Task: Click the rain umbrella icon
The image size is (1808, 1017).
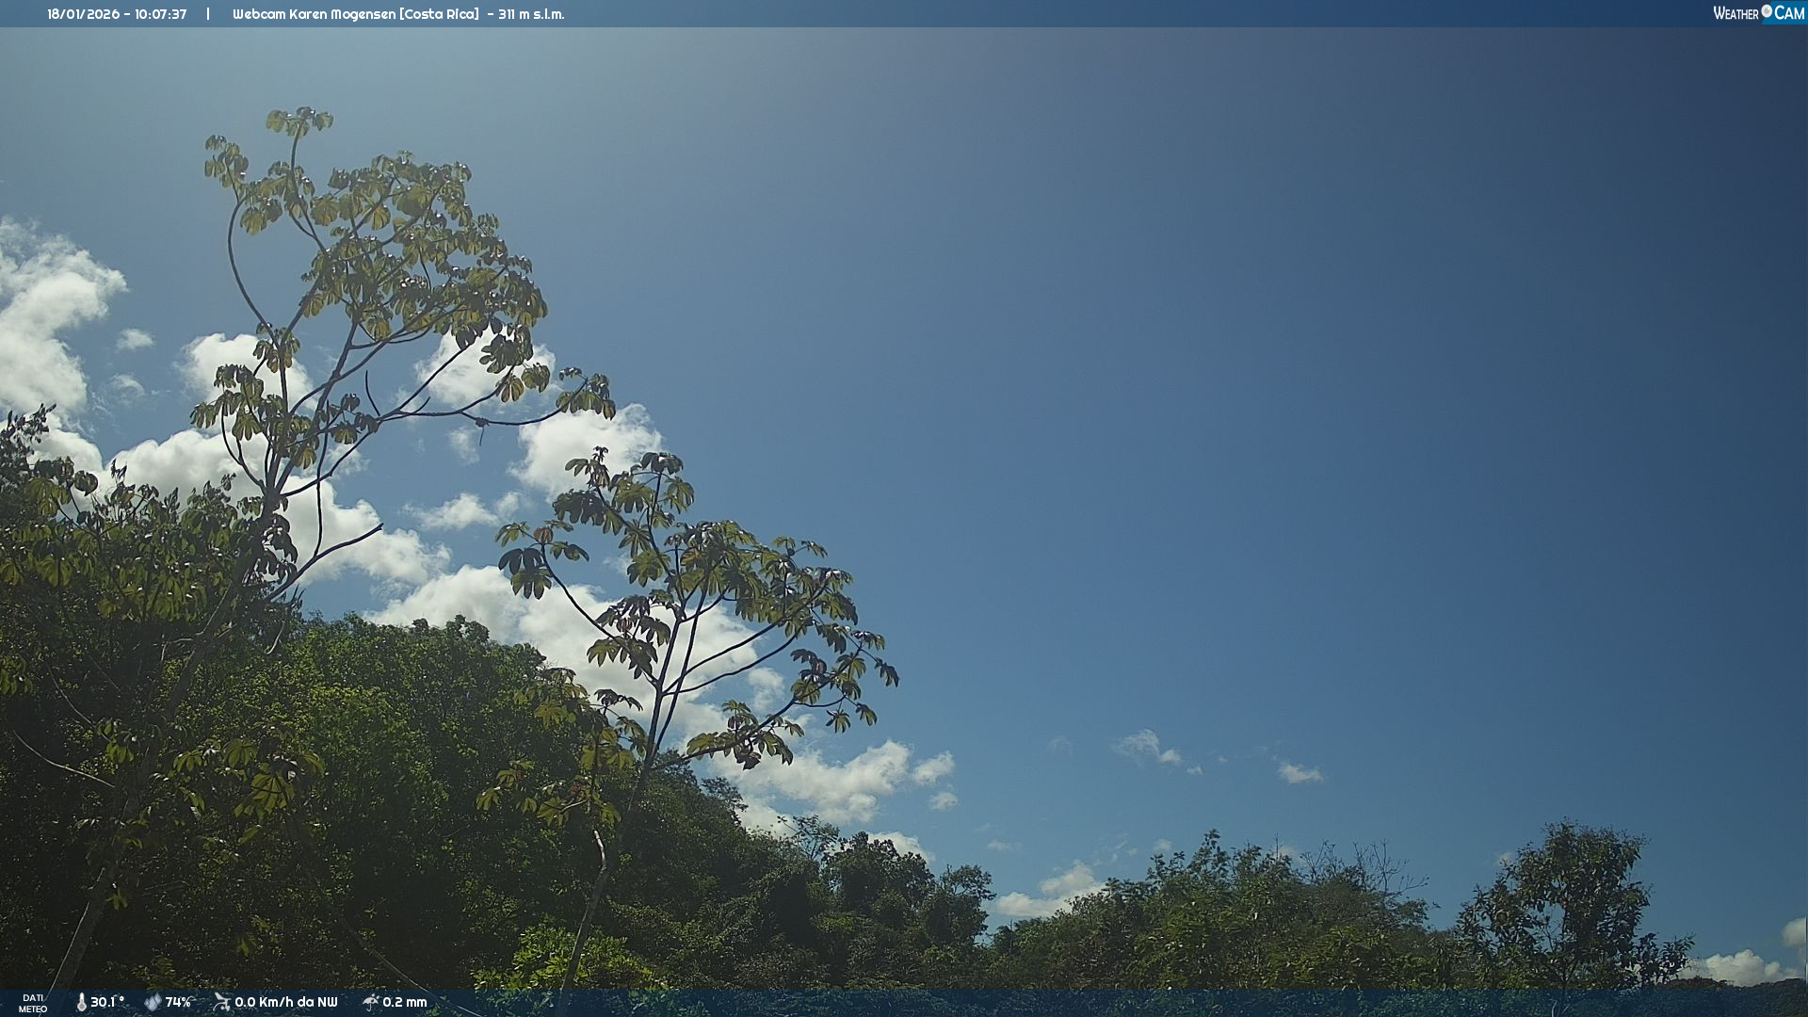Action: (x=370, y=1002)
